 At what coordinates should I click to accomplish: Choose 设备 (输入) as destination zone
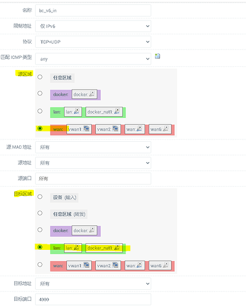point(40,196)
